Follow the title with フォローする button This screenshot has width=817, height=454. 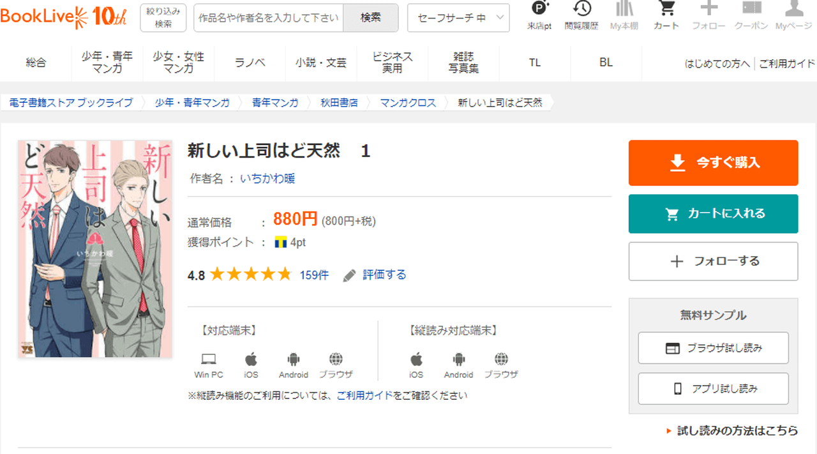pos(713,261)
